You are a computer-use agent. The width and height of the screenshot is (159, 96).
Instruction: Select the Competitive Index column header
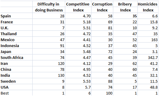[78, 7]
